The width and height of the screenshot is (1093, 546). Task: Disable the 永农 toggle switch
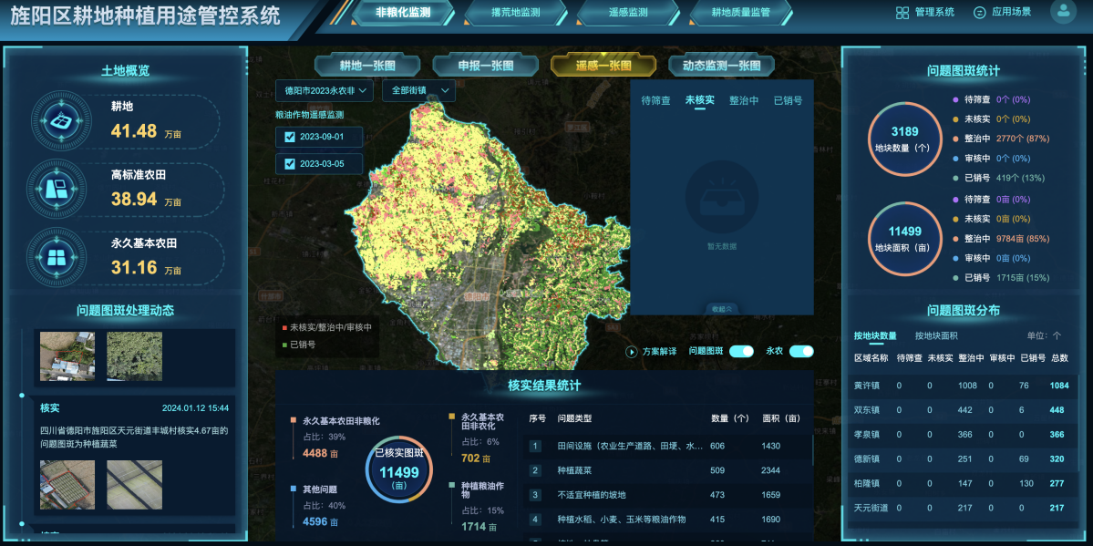point(800,352)
